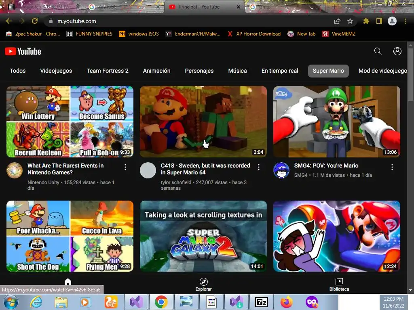Click the scrollbar down arrow
Screen dimensions: 414x310
(x=410, y=290)
